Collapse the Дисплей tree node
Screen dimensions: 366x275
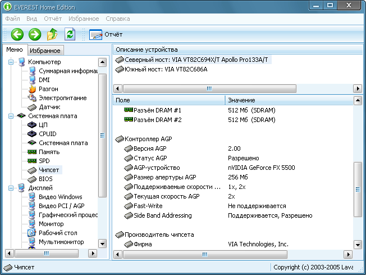(x=11, y=188)
